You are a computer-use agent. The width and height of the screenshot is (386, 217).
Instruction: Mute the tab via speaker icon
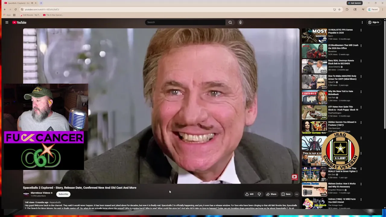(32, 3)
